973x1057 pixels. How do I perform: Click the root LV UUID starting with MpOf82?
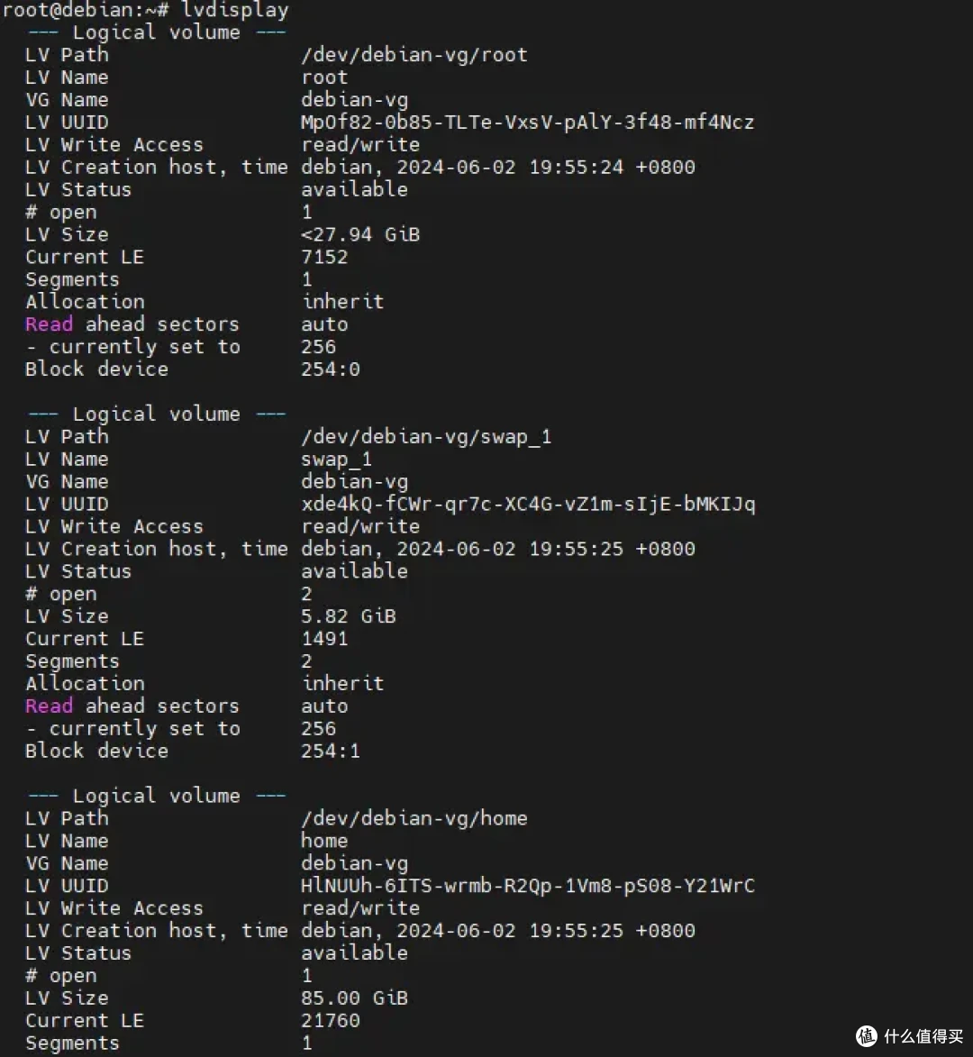pos(528,122)
